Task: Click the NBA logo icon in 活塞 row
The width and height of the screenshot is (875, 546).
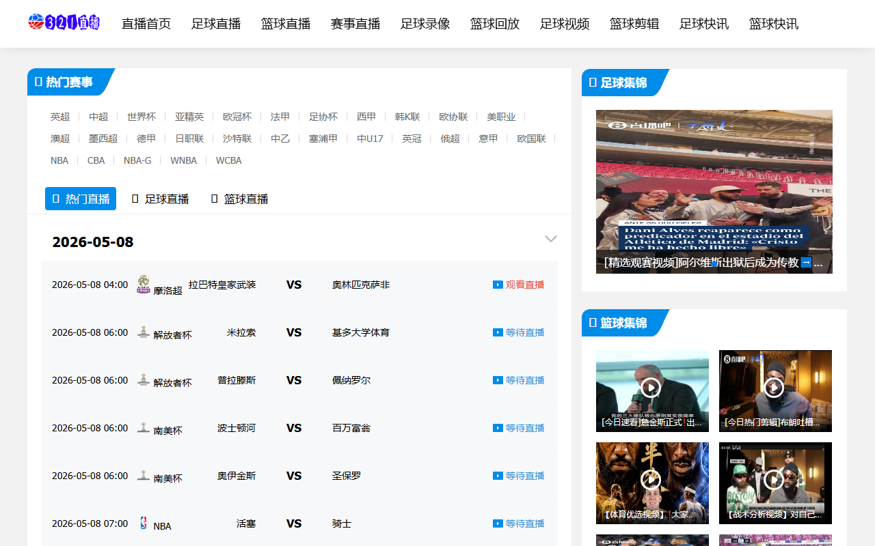Action: (144, 523)
